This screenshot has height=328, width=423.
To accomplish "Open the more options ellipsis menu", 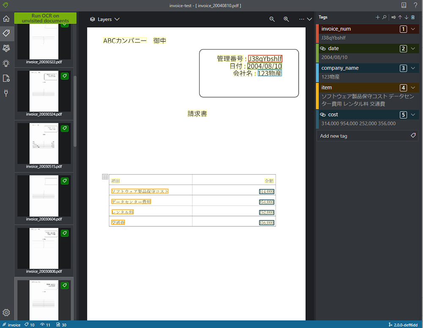I will (x=302, y=19).
